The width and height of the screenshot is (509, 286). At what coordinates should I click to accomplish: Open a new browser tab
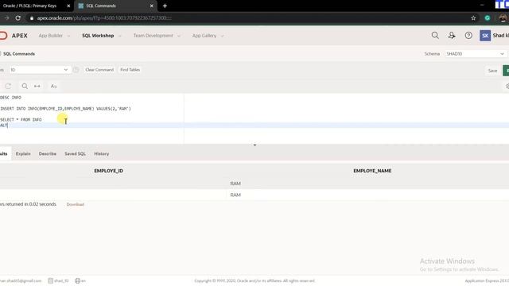click(x=165, y=6)
